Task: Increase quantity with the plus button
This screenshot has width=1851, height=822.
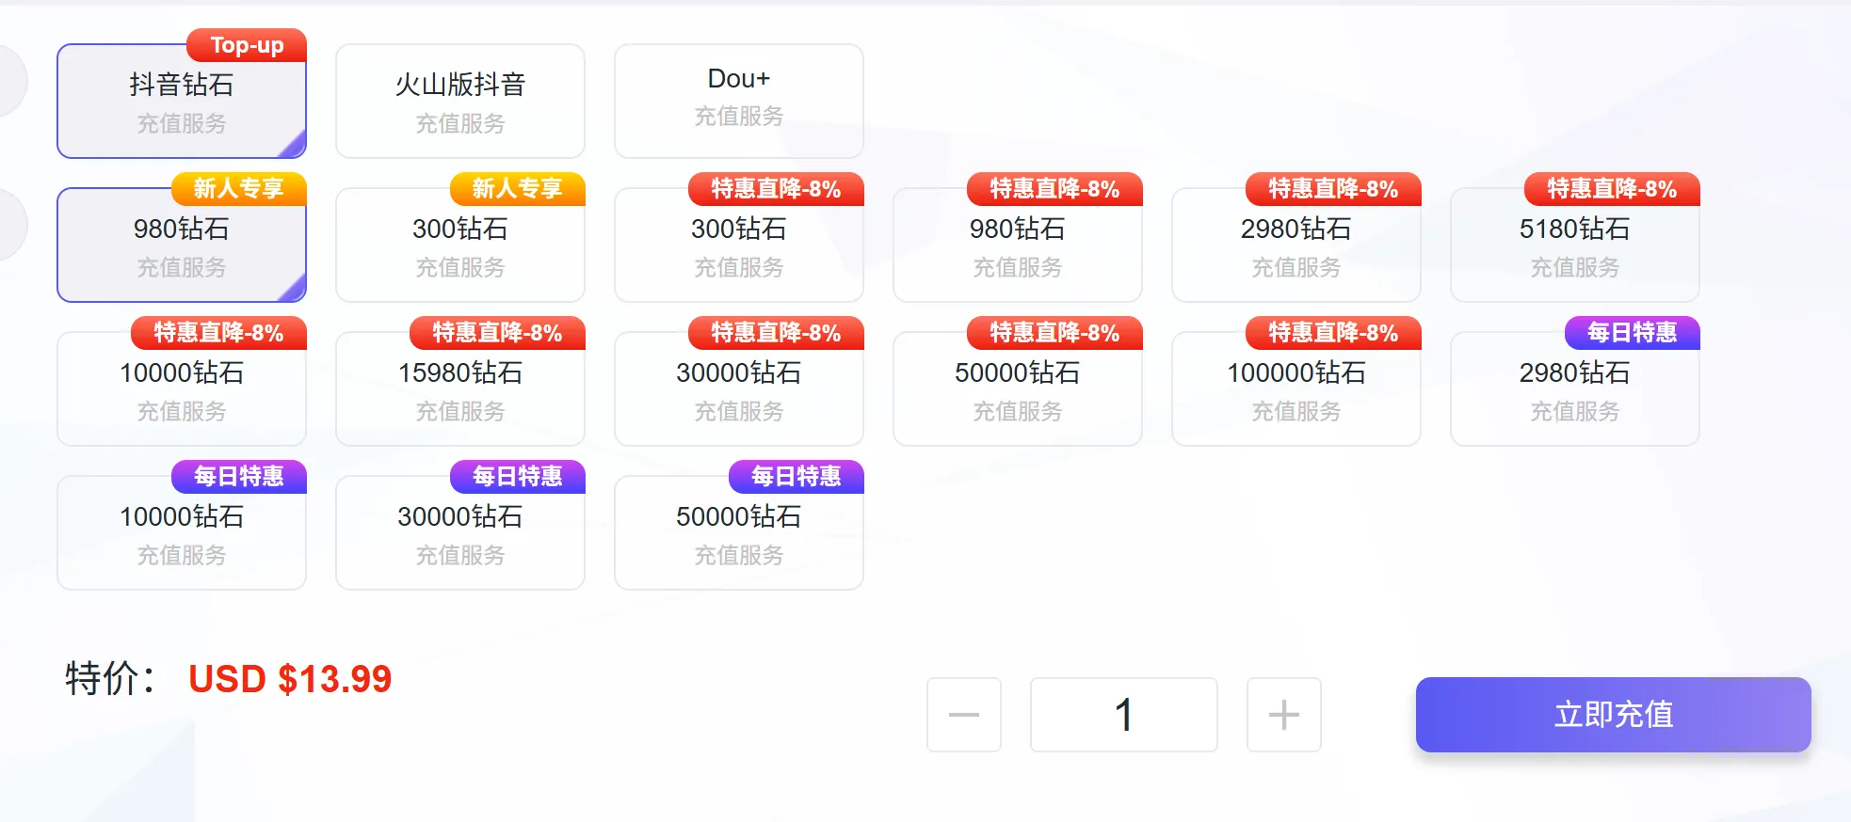Action: [x=1284, y=715]
